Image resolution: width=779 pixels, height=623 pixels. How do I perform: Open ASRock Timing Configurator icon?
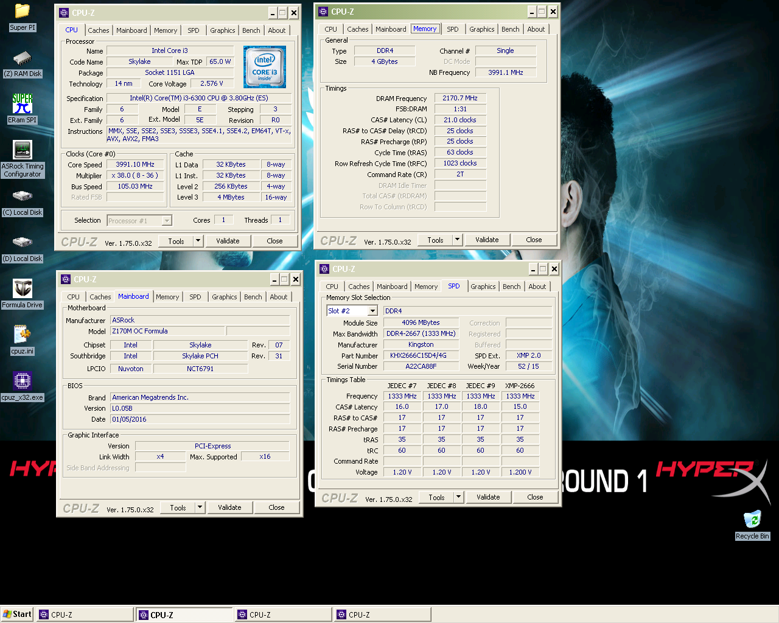23,150
